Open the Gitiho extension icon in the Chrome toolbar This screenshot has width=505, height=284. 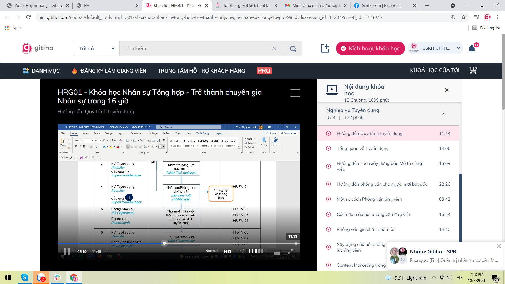[487, 17]
